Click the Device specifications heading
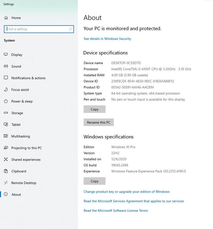 pos(106,53)
